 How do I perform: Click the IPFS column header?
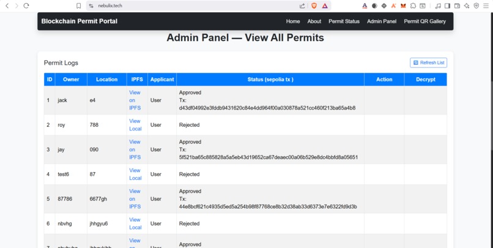(x=137, y=80)
